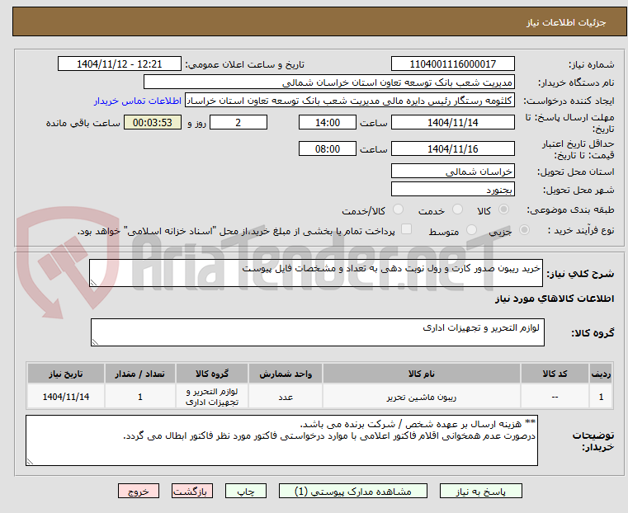This screenshot has width=628, height=513.
Task: Select the خدمت radio button
Action: tap(457, 209)
